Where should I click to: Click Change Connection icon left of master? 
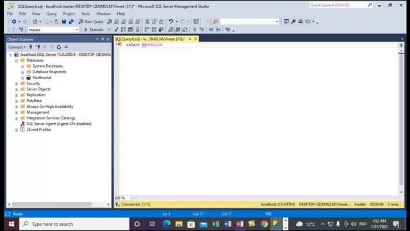tap(21, 30)
